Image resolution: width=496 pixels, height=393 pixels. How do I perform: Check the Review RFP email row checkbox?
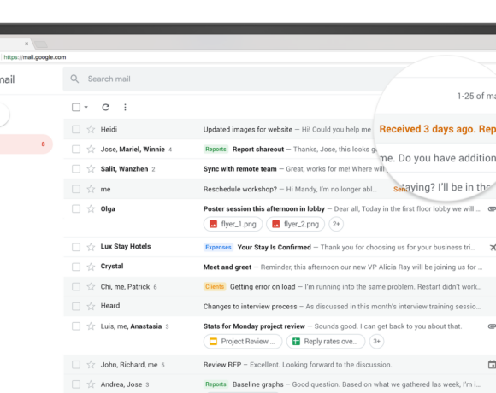click(76, 365)
